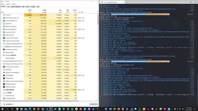This screenshot has width=198, height=111.
Task: Add a new tab in Windows Terminal
Action: (127, 2)
